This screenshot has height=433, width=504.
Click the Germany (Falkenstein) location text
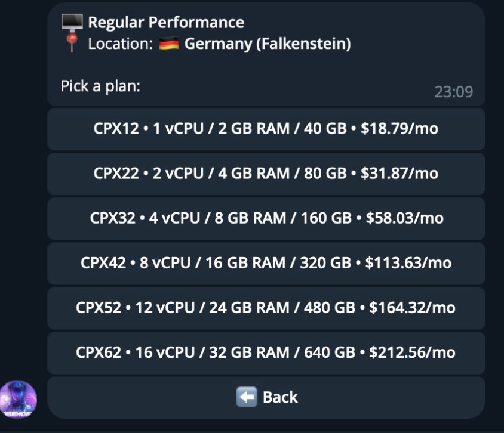click(268, 44)
